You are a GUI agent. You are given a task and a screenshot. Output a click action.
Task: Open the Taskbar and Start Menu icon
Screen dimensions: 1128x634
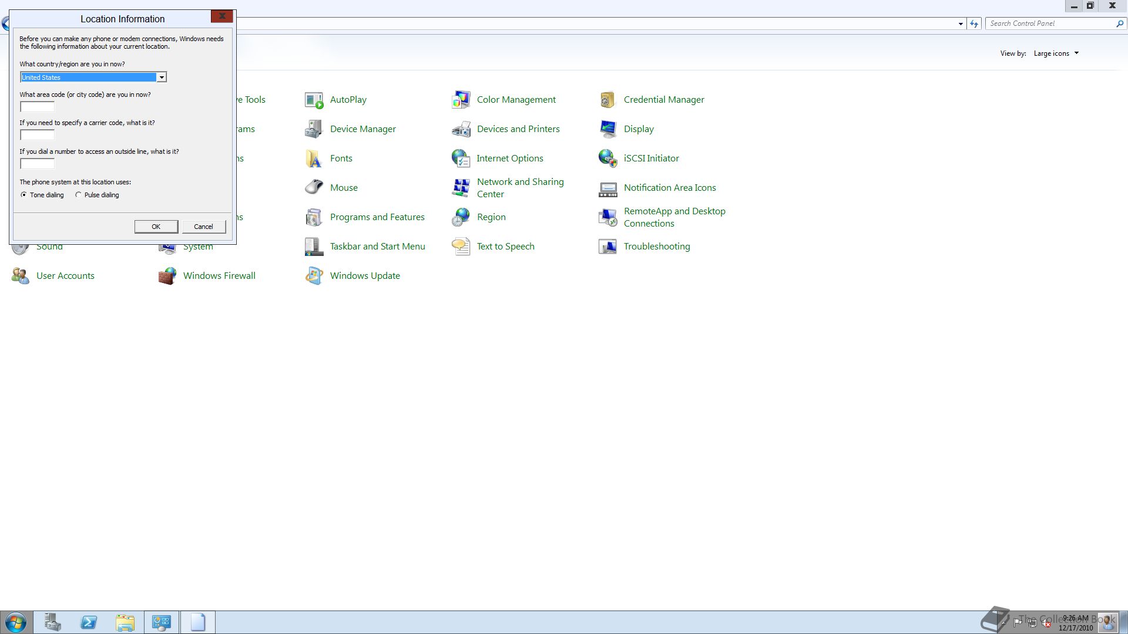coord(314,247)
